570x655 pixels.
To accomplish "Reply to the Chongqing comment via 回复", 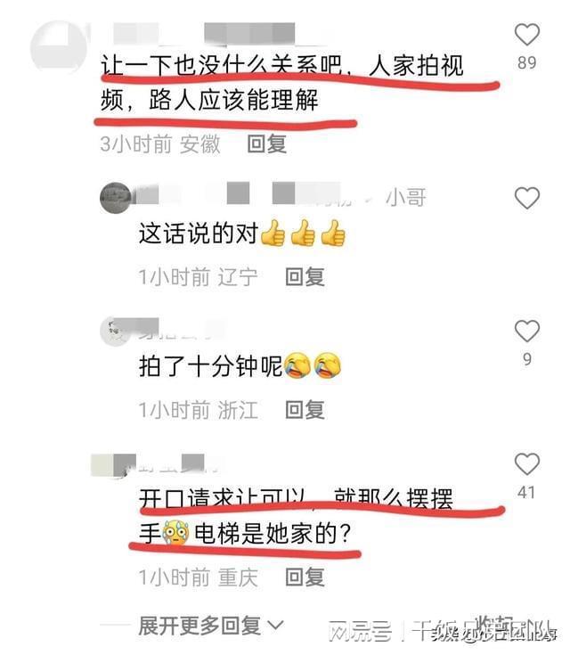I will (x=305, y=577).
